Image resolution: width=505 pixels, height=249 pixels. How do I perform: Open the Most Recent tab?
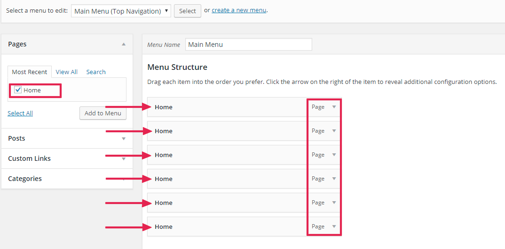30,72
